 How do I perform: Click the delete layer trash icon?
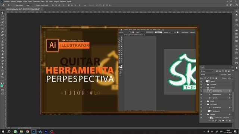pos(230,121)
